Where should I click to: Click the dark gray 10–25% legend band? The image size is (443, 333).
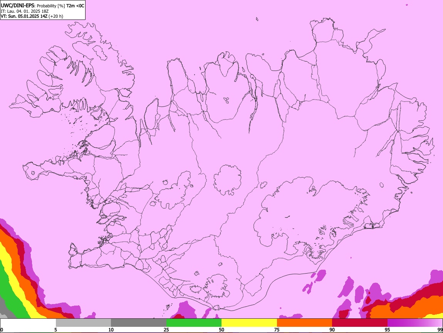click(139, 323)
